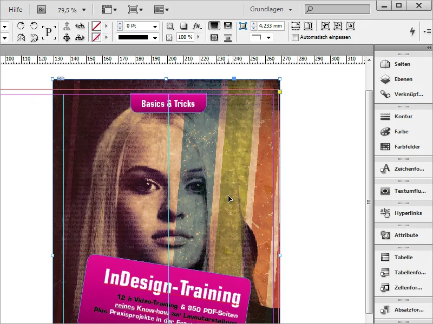Rotate 90° counter-clockwise icon

pyautogui.click(x=34, y=26)
